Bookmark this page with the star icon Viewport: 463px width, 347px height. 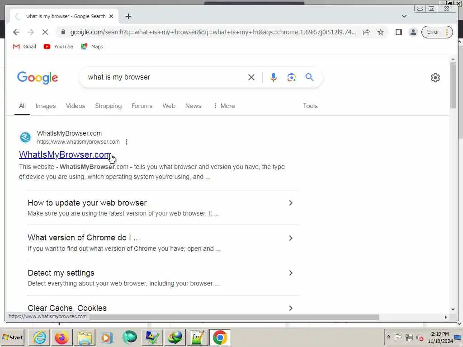click(x=381, y=32)
